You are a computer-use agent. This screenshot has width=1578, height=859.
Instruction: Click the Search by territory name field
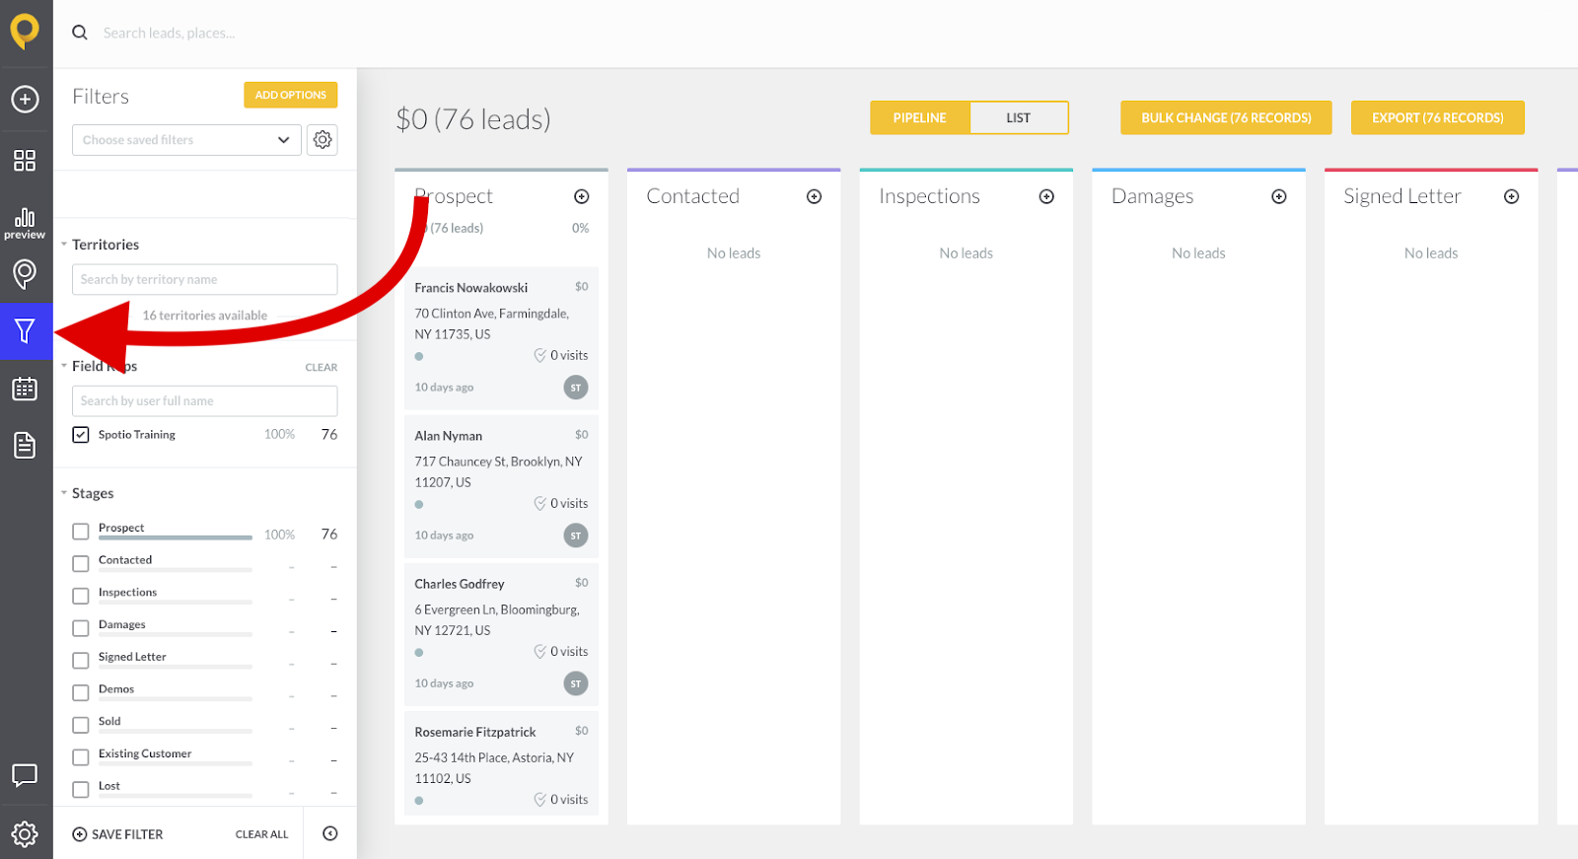tap(204, 280)
